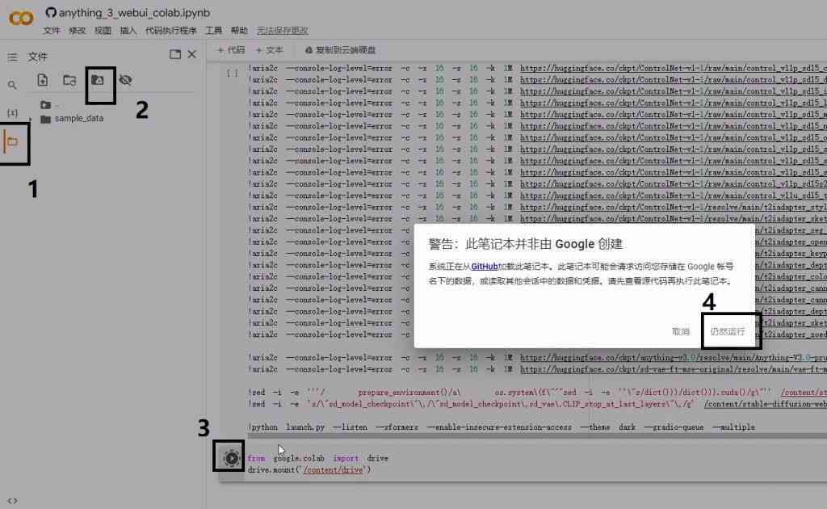Image resolution: width=827 pixels, height=509 pixels.
Task: Add a text cell with + 文本
Action: 269,50
